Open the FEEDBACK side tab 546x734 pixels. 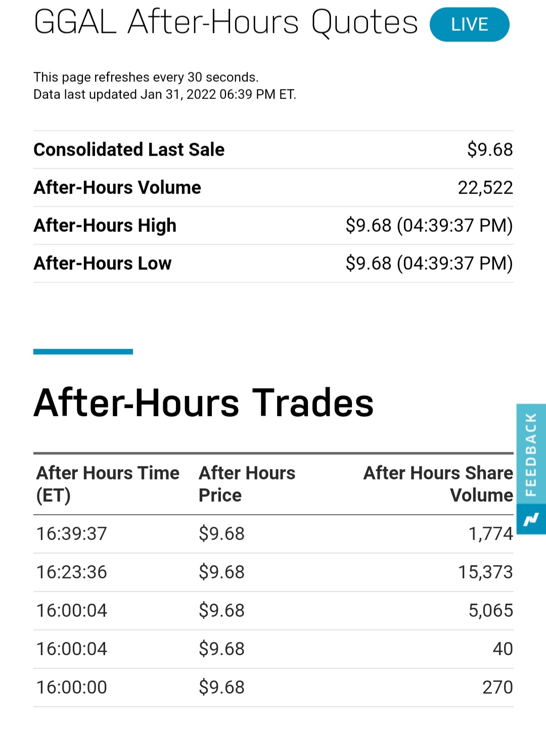(x=531, y=454)
